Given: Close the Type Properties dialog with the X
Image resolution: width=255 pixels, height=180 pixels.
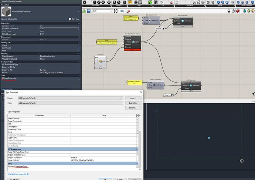Looking at the screenshot, I should point(141,92).
